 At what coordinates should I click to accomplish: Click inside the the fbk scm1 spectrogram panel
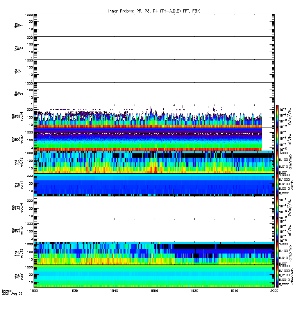point(154,276)
